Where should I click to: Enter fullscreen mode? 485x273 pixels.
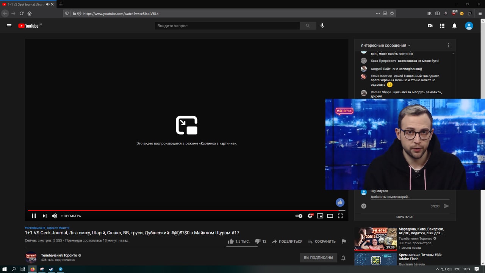(340, 216)
